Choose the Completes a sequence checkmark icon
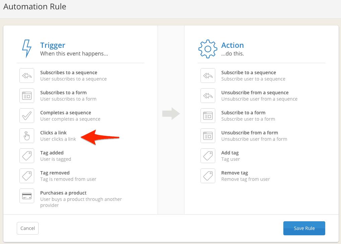 tap(27, 116)
